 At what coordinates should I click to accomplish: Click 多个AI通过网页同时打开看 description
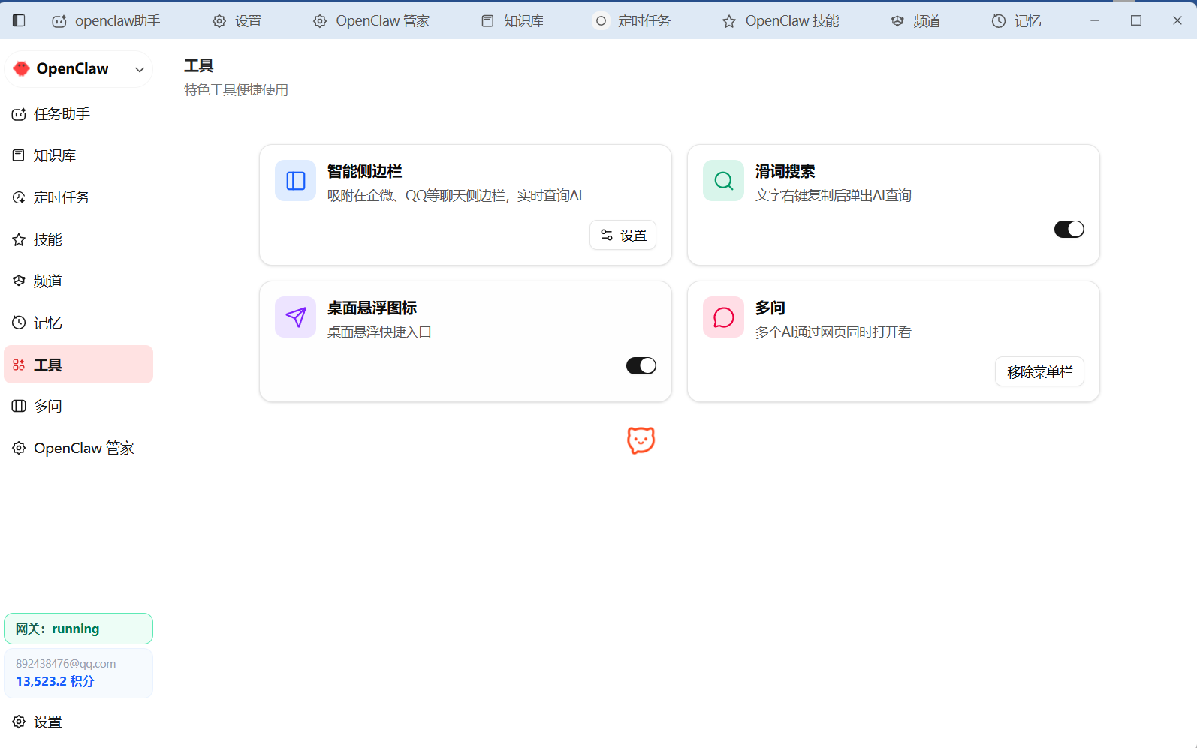834,332
